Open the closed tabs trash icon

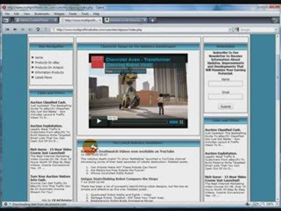[275, 20]
